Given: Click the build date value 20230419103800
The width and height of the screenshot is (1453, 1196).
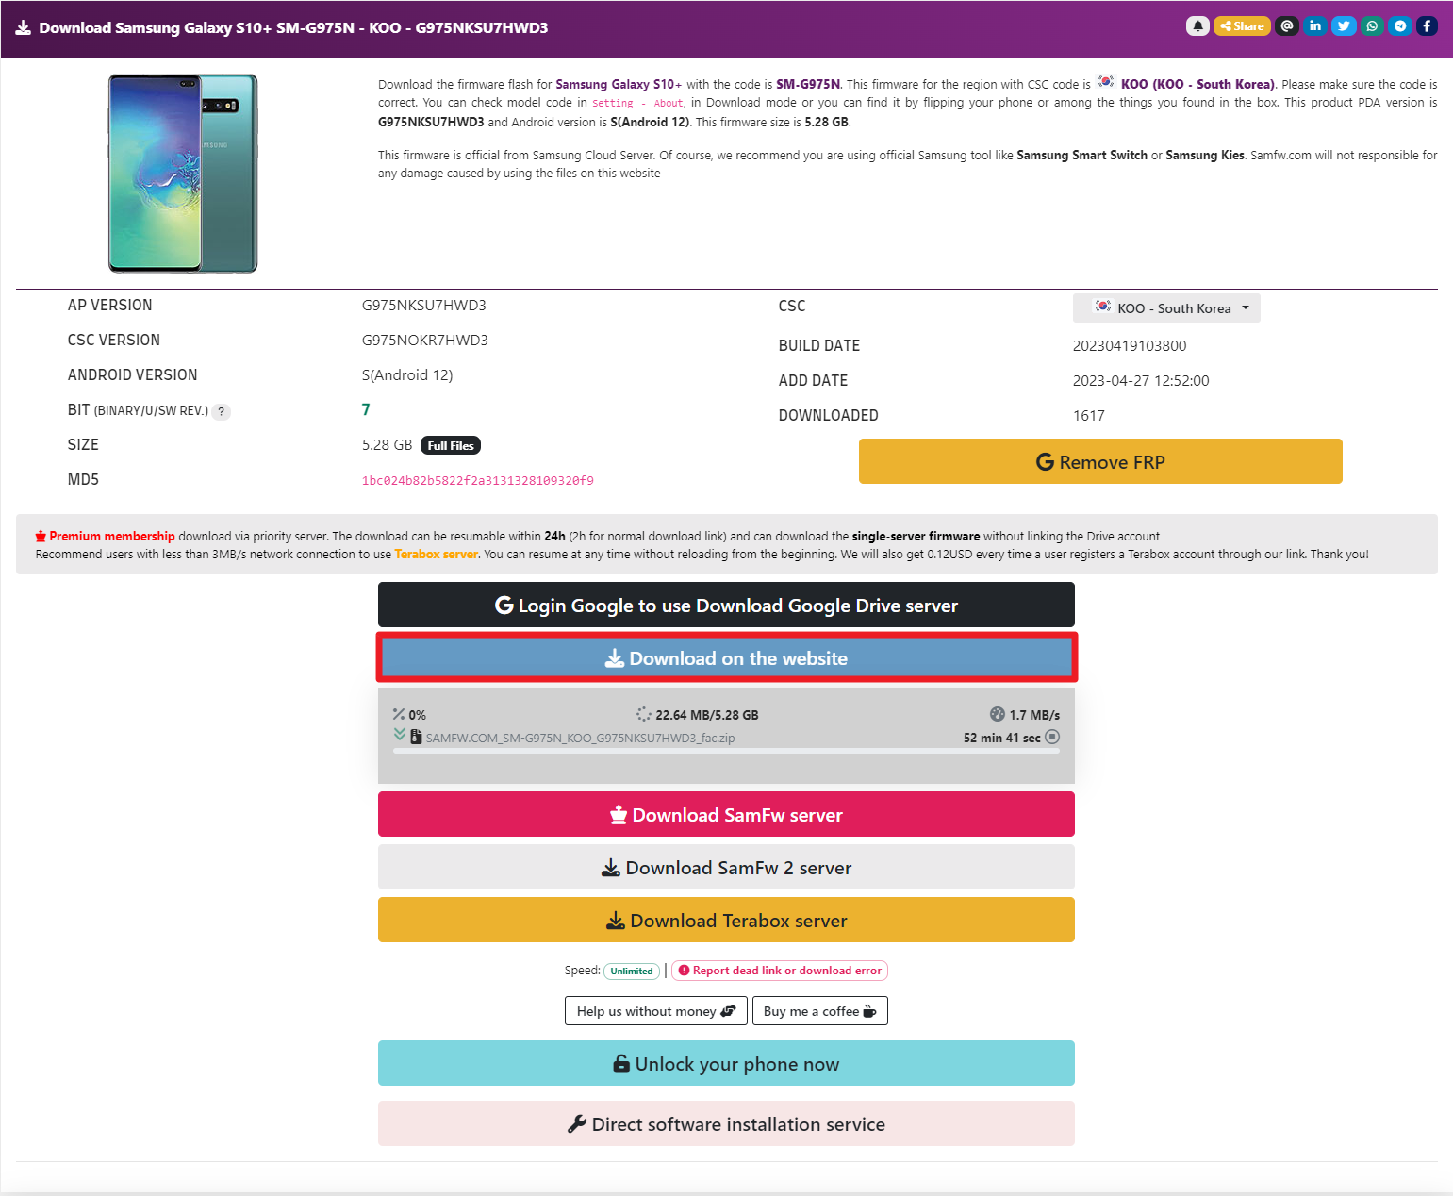Looking at the screenshot, I should pos(1130,346).
